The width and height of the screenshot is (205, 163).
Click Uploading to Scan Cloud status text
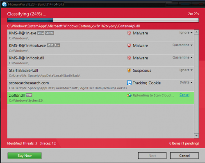click(153, 95)
